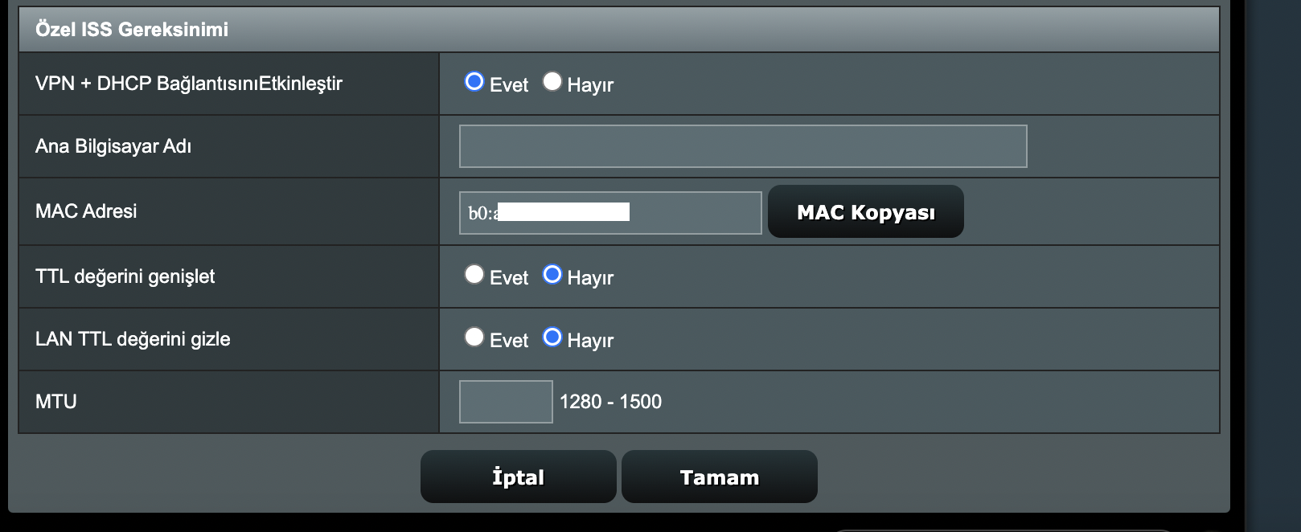1301x532 pixels.
Task: Click the Ana Bilgisayar Adı row label
Action: (x=113, y=146)
